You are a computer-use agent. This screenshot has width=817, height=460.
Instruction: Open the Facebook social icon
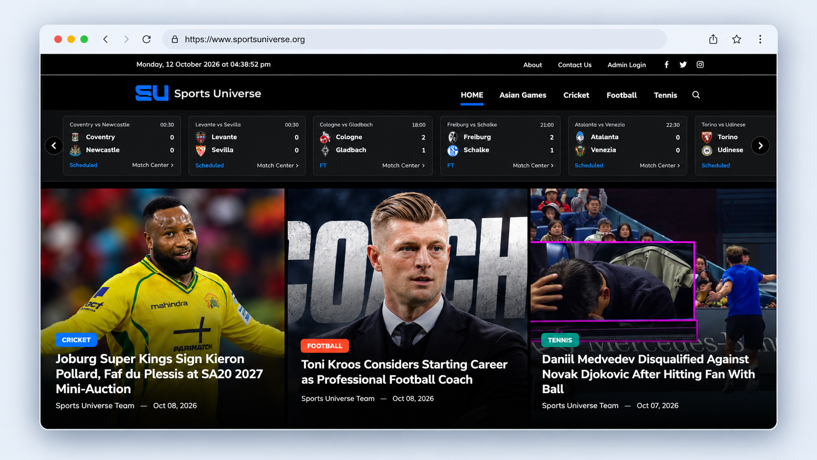coord(666,65)
